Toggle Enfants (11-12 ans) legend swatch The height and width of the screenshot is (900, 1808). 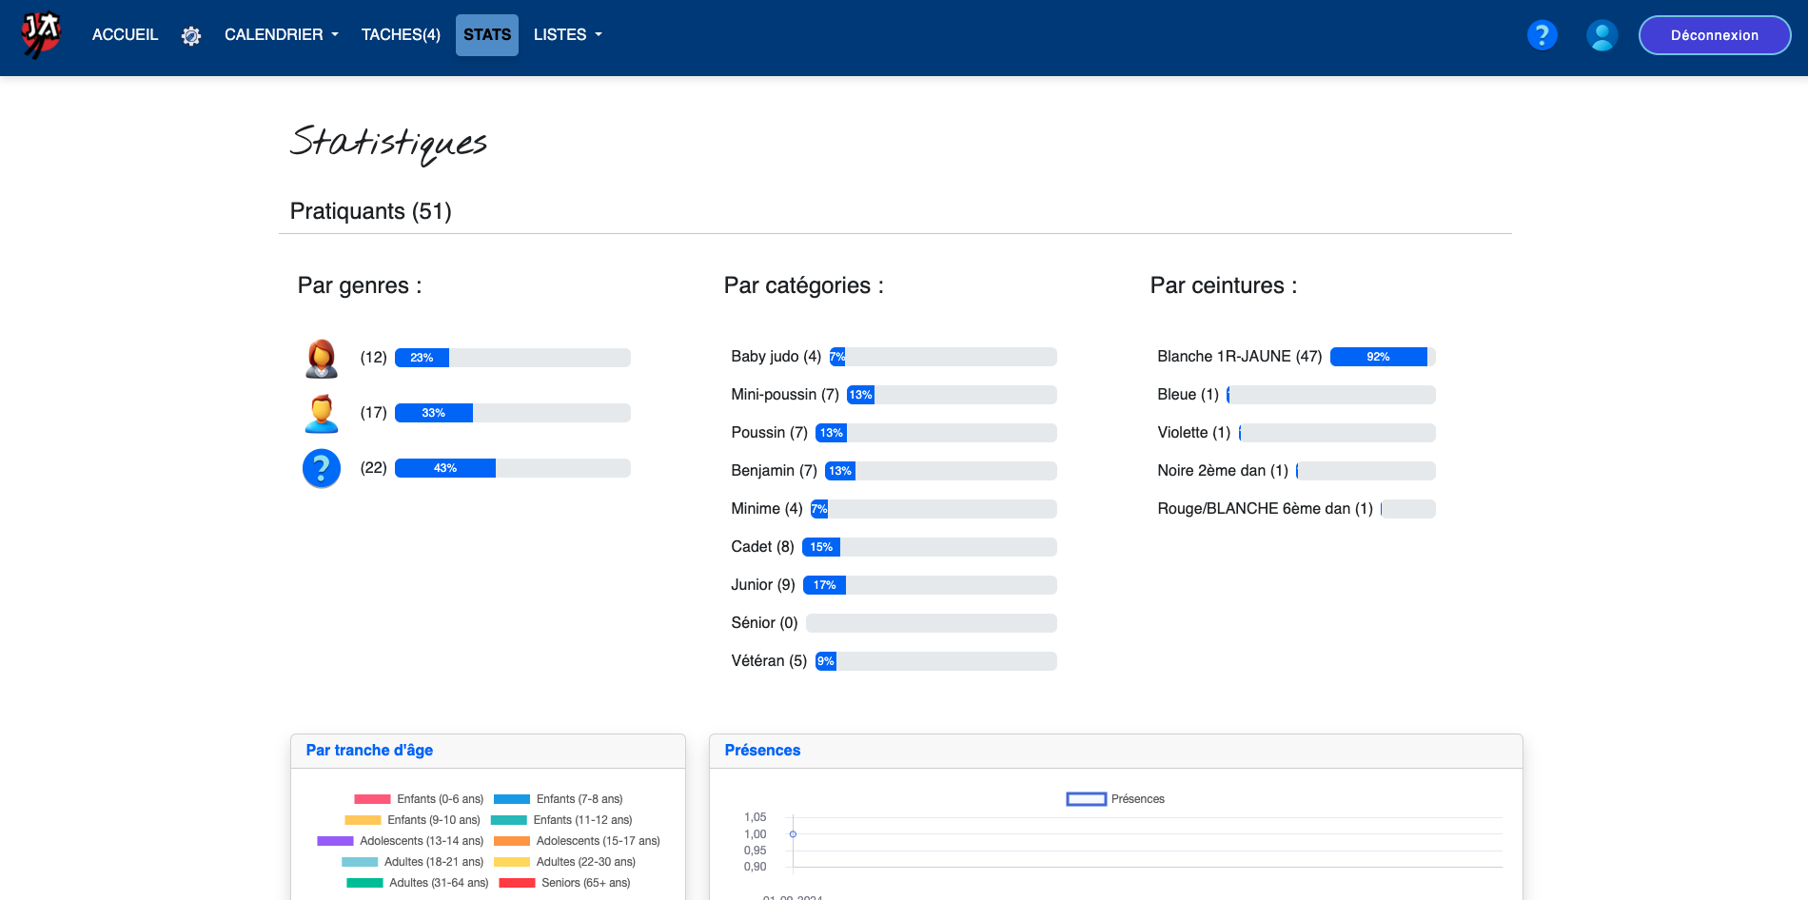tap(509, 820)
